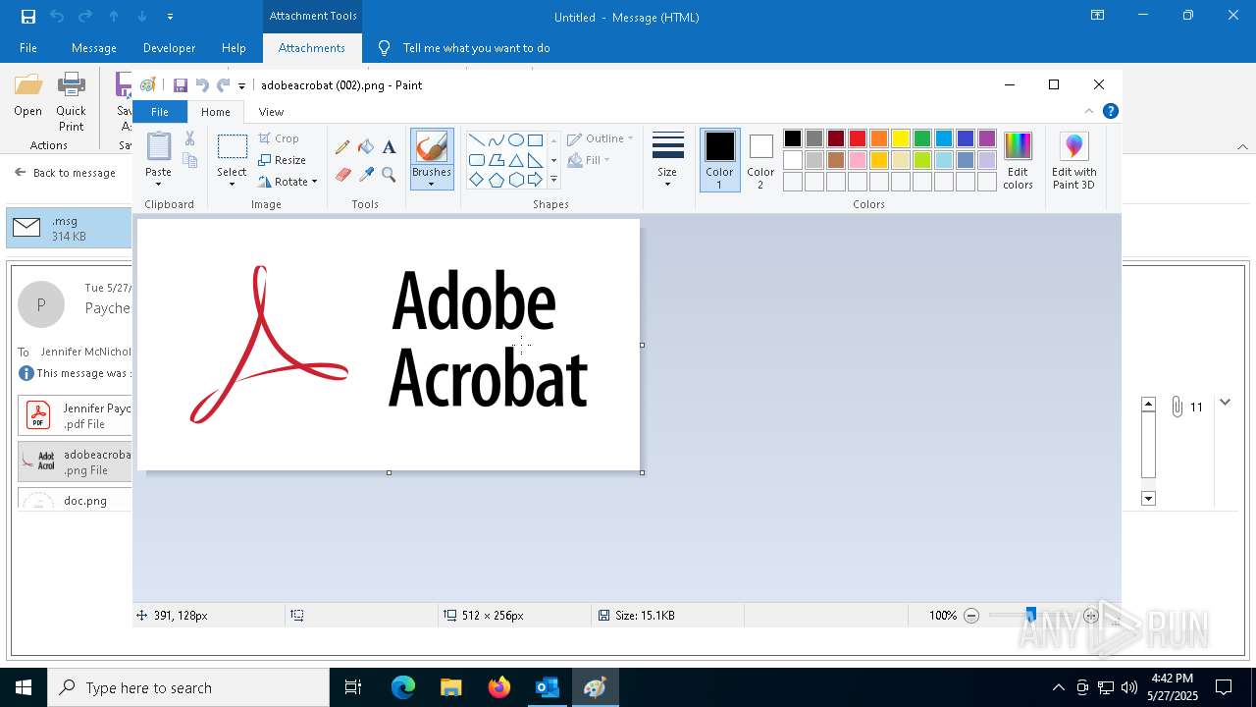Select the Pencil tool in Paint
This screenshot has height=707, width=1256.
point(342,147)
